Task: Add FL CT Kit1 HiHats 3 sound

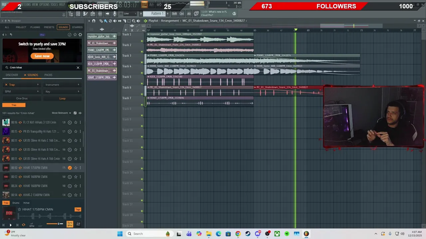Action: (70, 122)
